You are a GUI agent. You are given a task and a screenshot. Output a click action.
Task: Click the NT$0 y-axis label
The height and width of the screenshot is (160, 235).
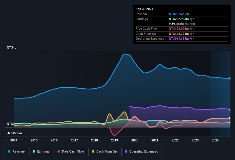click(11, 124)
